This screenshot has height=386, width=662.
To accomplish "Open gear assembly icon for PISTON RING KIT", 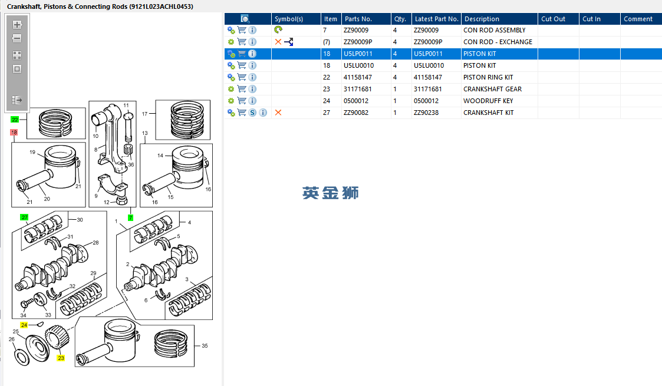I will tap(231, 77).
